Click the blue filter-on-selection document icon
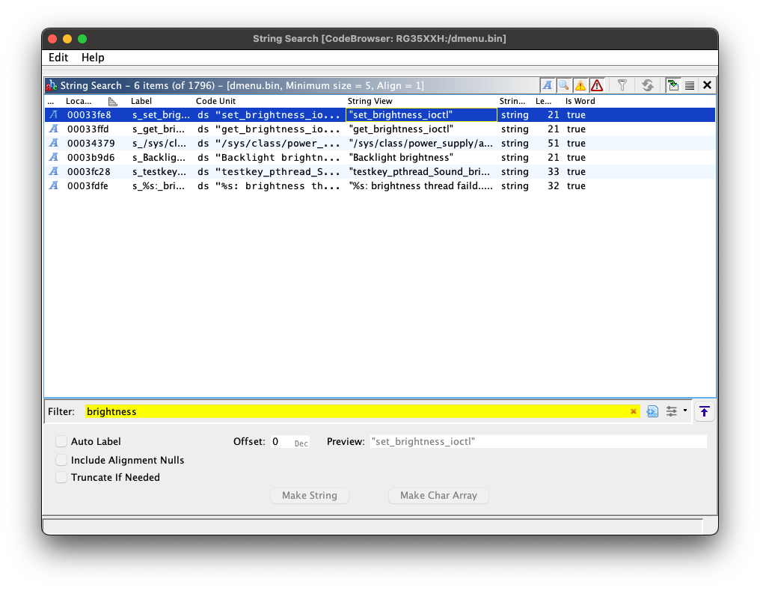Viewport: 760px width, 590px height. [x=652, y=411]
